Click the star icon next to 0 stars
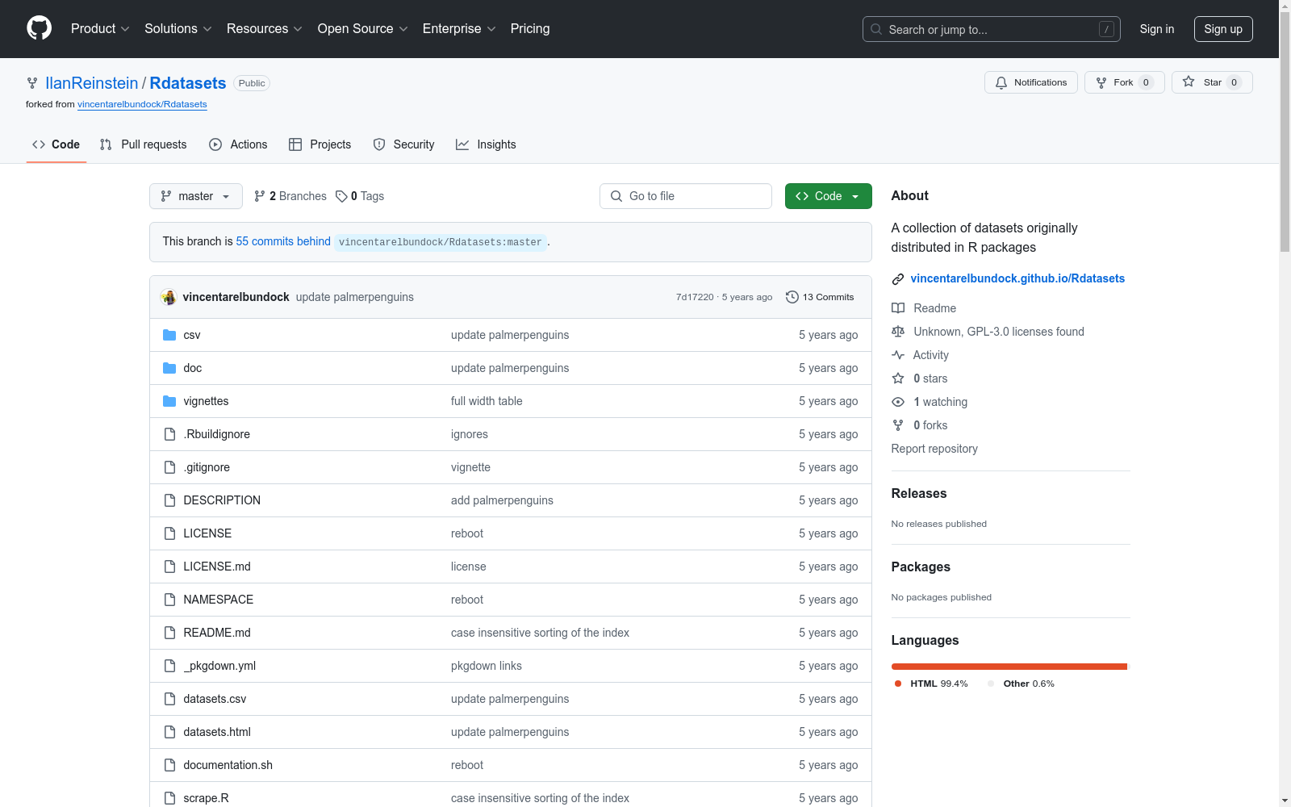1291x807 pixels. coord(898,378)
